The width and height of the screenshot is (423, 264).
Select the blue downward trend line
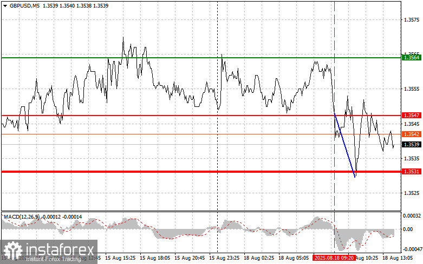(x=344, y=145)
